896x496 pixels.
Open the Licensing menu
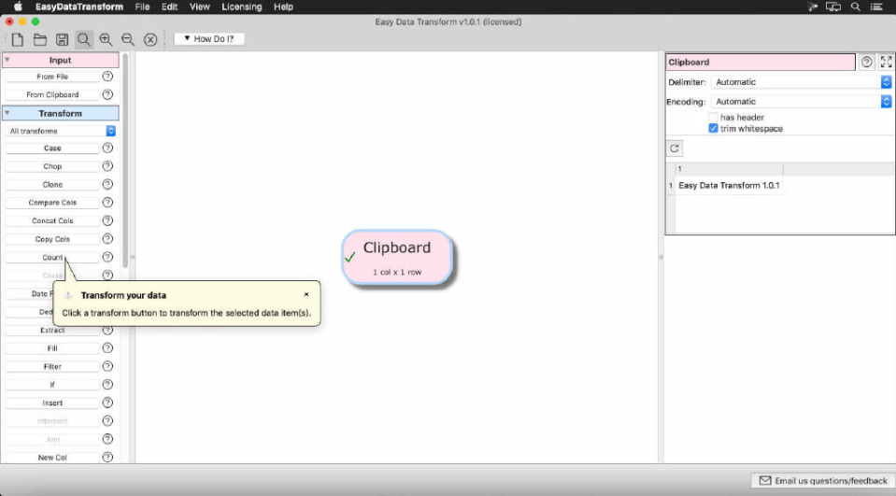pos(242,7)
